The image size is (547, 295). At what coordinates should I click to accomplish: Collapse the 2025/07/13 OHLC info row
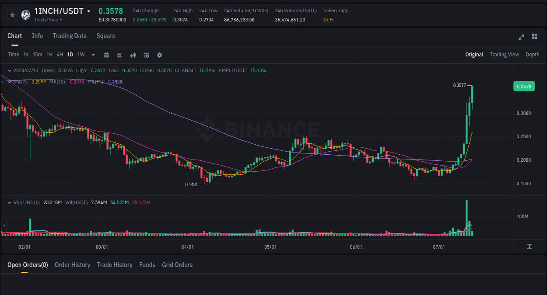(x=10, y=70)
